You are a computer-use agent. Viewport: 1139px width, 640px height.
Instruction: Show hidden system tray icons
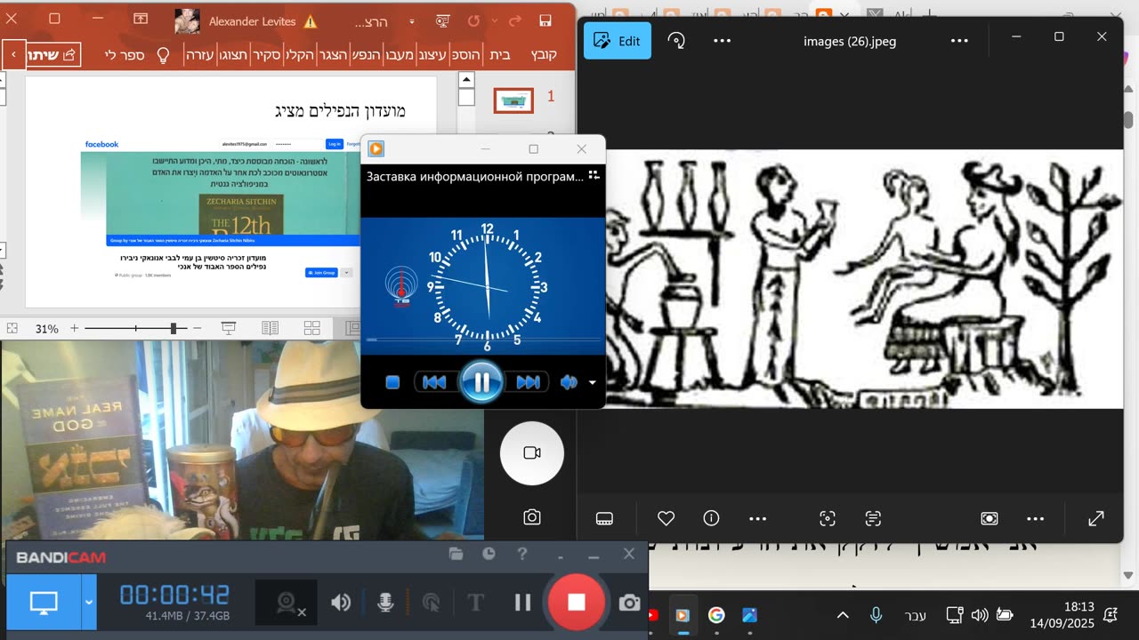coord(843,615)
